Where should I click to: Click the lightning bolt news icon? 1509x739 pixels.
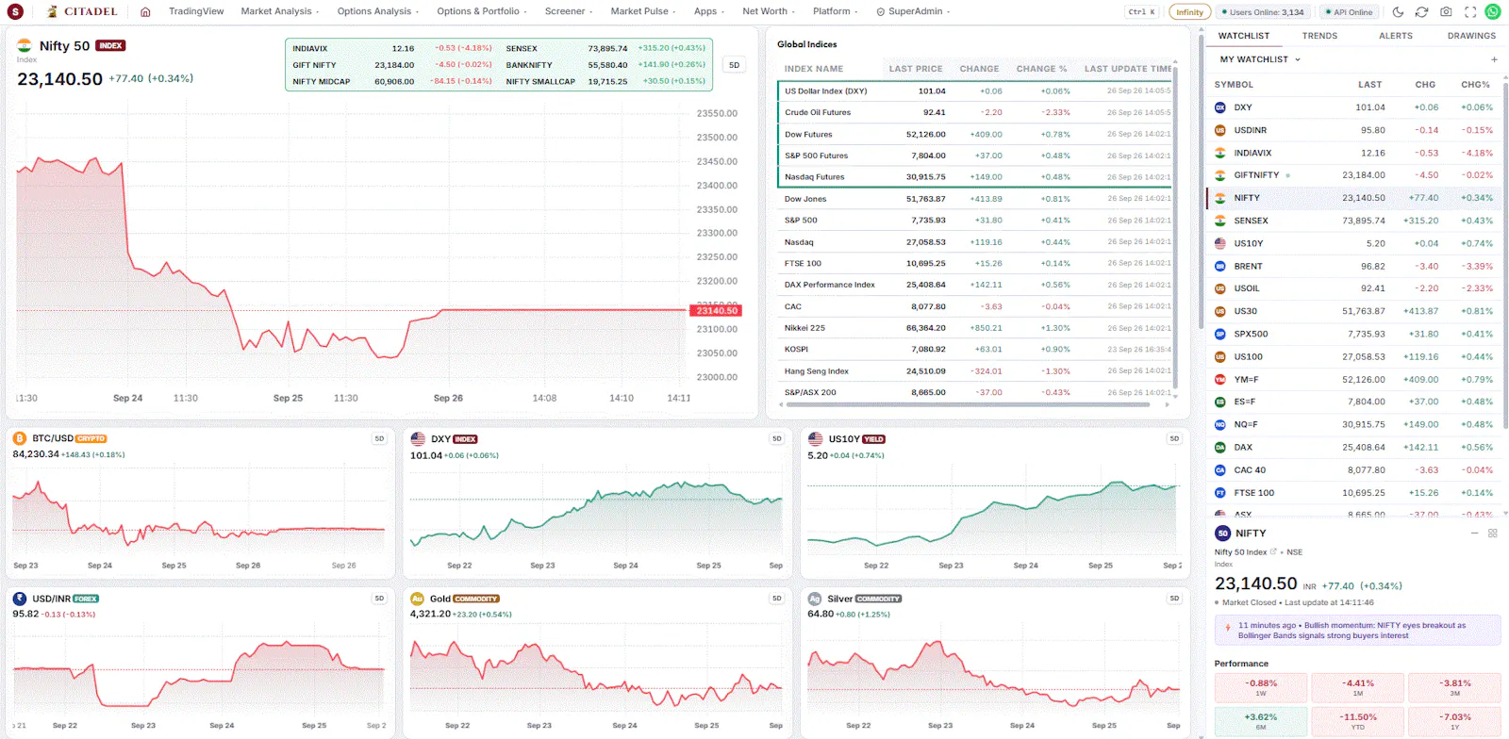click(x=1227, y=628)
